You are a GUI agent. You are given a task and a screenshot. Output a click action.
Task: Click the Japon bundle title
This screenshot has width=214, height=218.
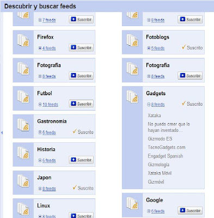[x=44, y=178]
